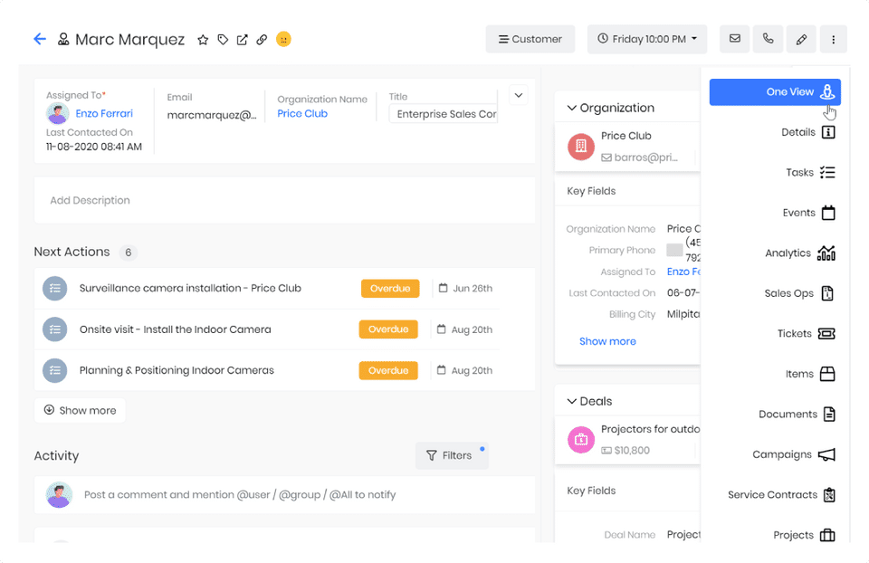Star Marc Marquez as favorite
Image resolution: width=869 pixels, height=563 pixels.
[x=203, y=40]
